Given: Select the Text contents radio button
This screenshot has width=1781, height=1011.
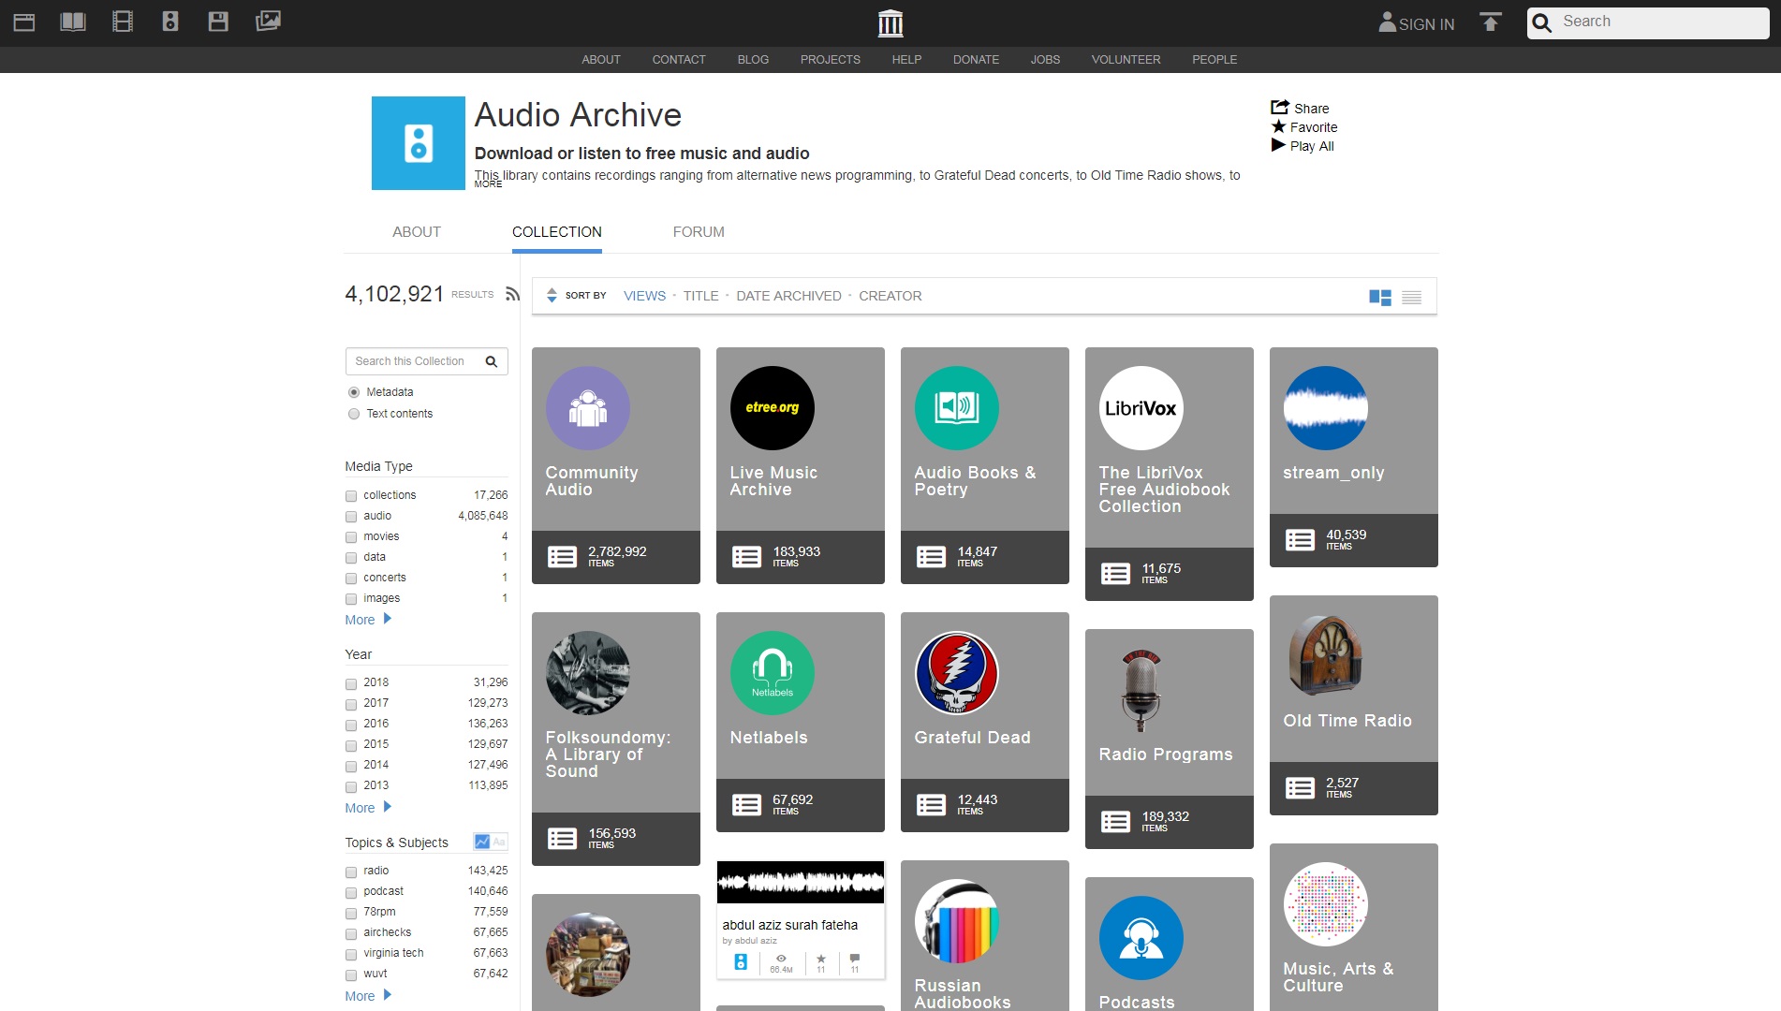Looking at the screenshot, I should pos(354,414).
